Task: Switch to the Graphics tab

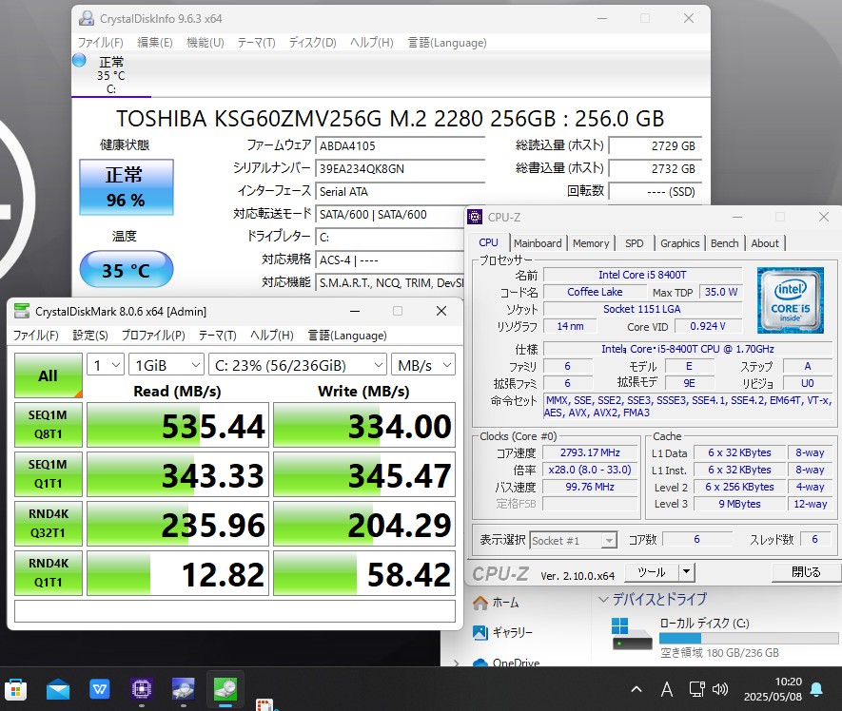Action: [680, 243]
